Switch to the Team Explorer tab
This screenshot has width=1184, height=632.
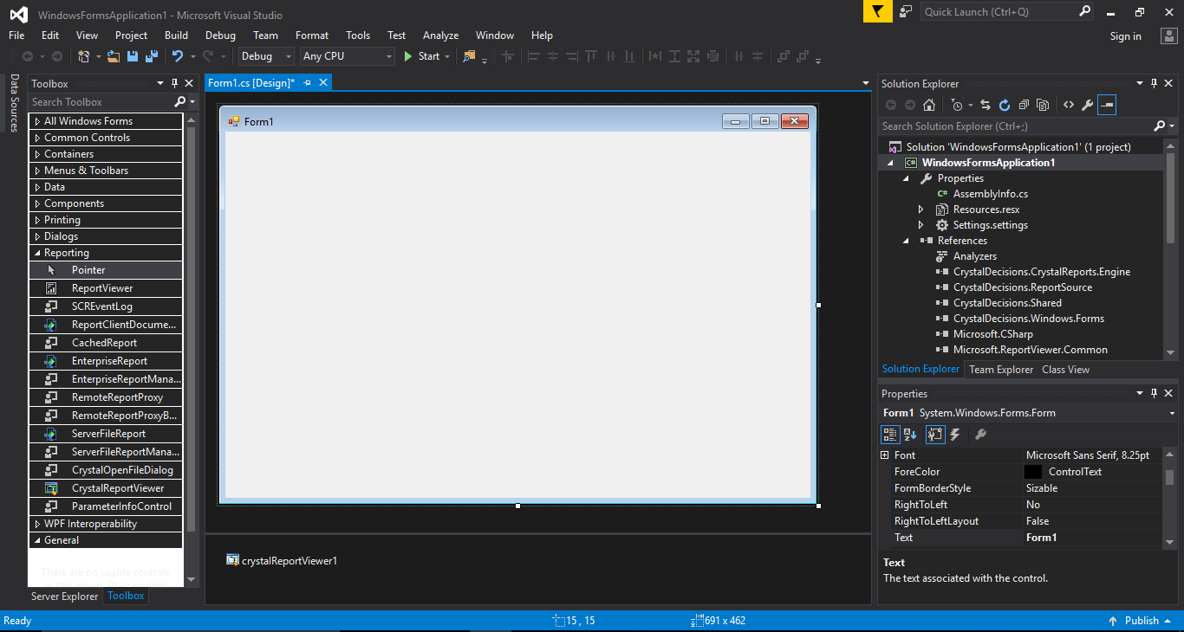pyautogui.click(x=1001, y=370)
